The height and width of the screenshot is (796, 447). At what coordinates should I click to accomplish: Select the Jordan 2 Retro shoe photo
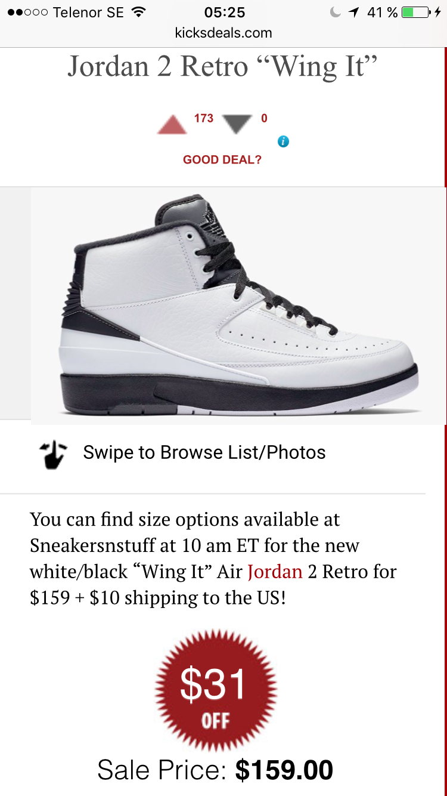coord(238,306)
